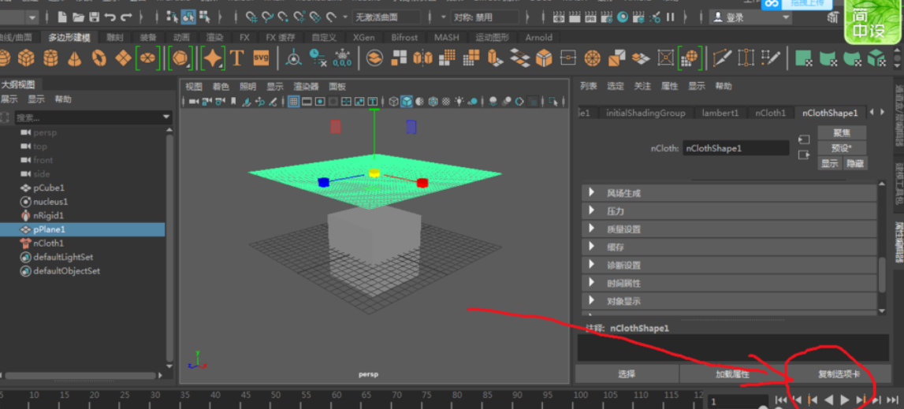Create a polygon cone from the shelf
The width and height of the screenshot is (904, 409).
[x=74, y=58]
